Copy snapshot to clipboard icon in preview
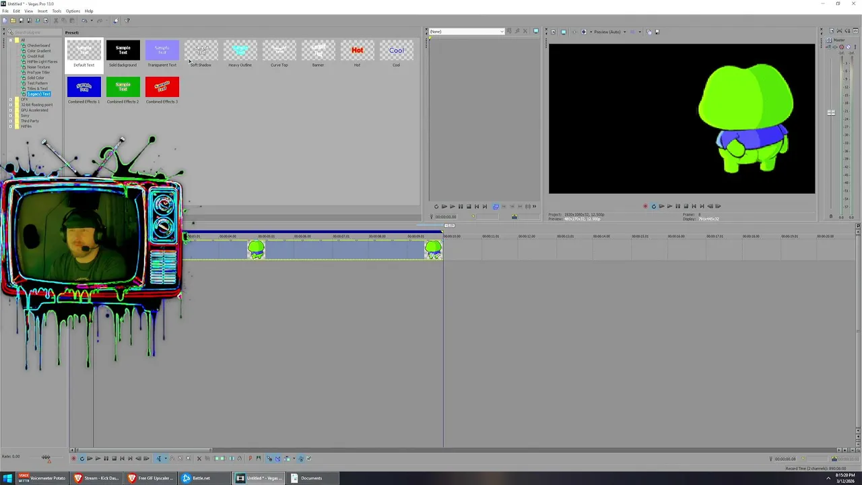 [x=649, y=32]
